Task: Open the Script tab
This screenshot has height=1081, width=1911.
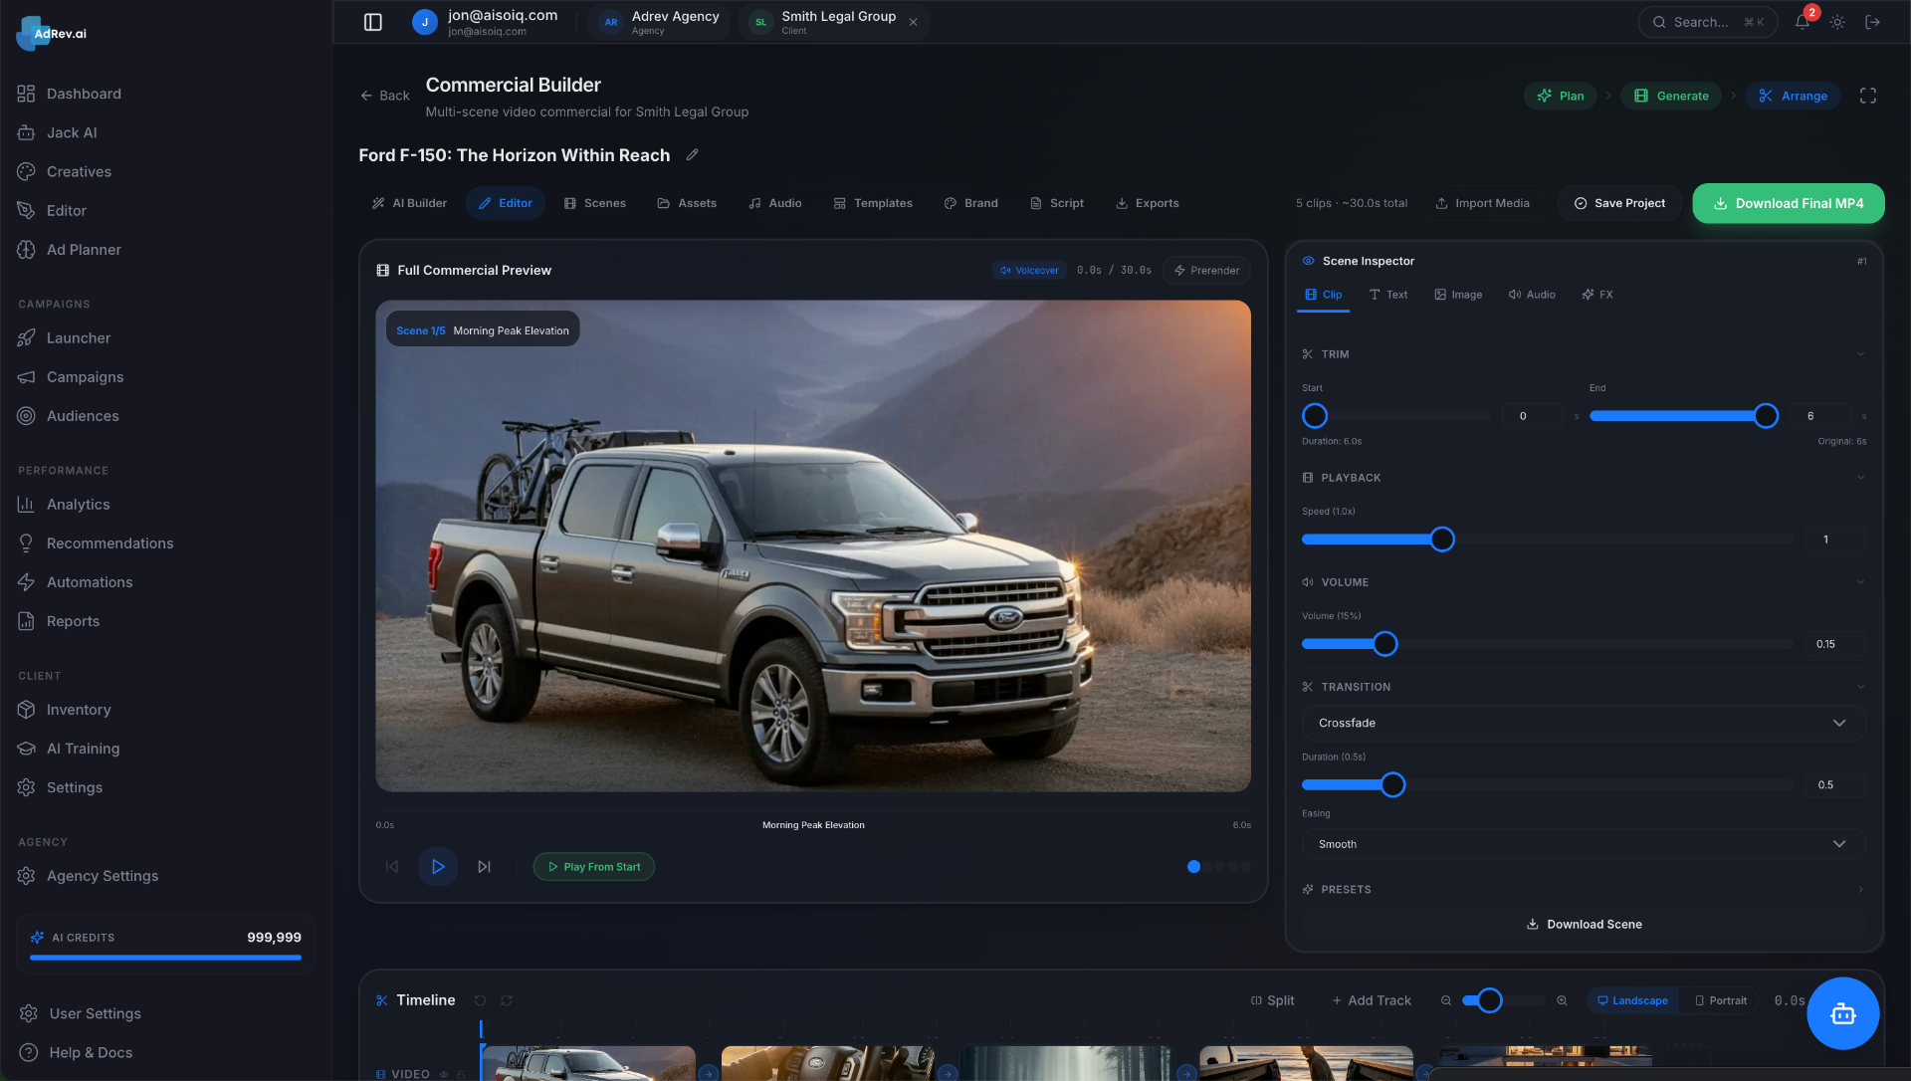Action: click(1057, 203)
